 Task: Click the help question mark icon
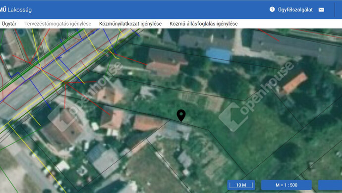[x=272, y=9]
